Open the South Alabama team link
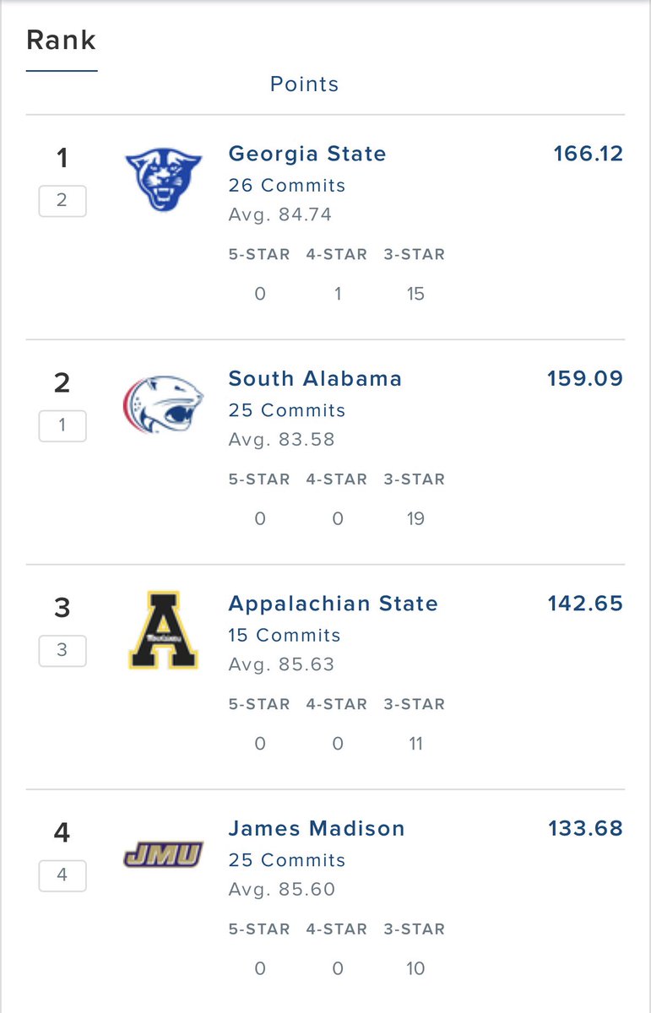Viewport: 651px width, 1013px height. click(x=315, y=378)
